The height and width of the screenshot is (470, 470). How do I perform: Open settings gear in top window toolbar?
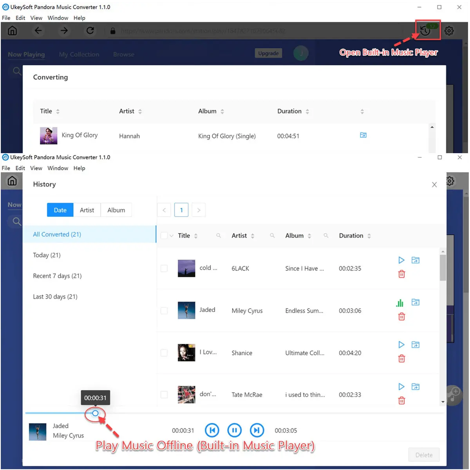pos(449,31)
